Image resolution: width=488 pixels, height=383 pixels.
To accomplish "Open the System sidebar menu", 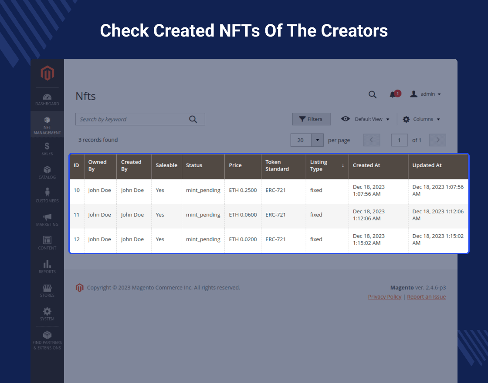I will click(47, 314).
